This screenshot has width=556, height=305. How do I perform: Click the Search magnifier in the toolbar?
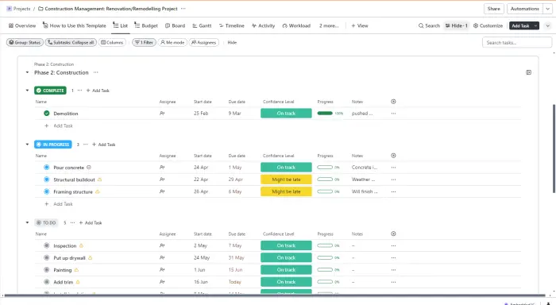[x=421, y=26]
